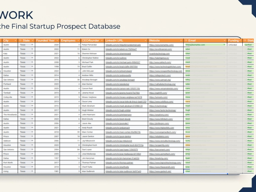Select the employees count 84 cell
This screenshot has width=256, height=192.
pos(70,150)
